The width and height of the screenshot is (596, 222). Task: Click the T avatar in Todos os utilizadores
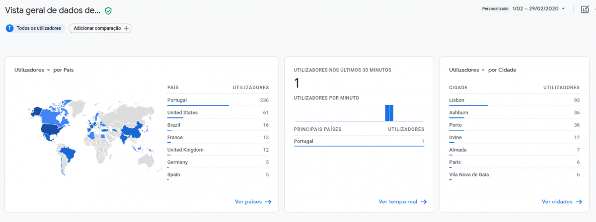click(9, 28)
